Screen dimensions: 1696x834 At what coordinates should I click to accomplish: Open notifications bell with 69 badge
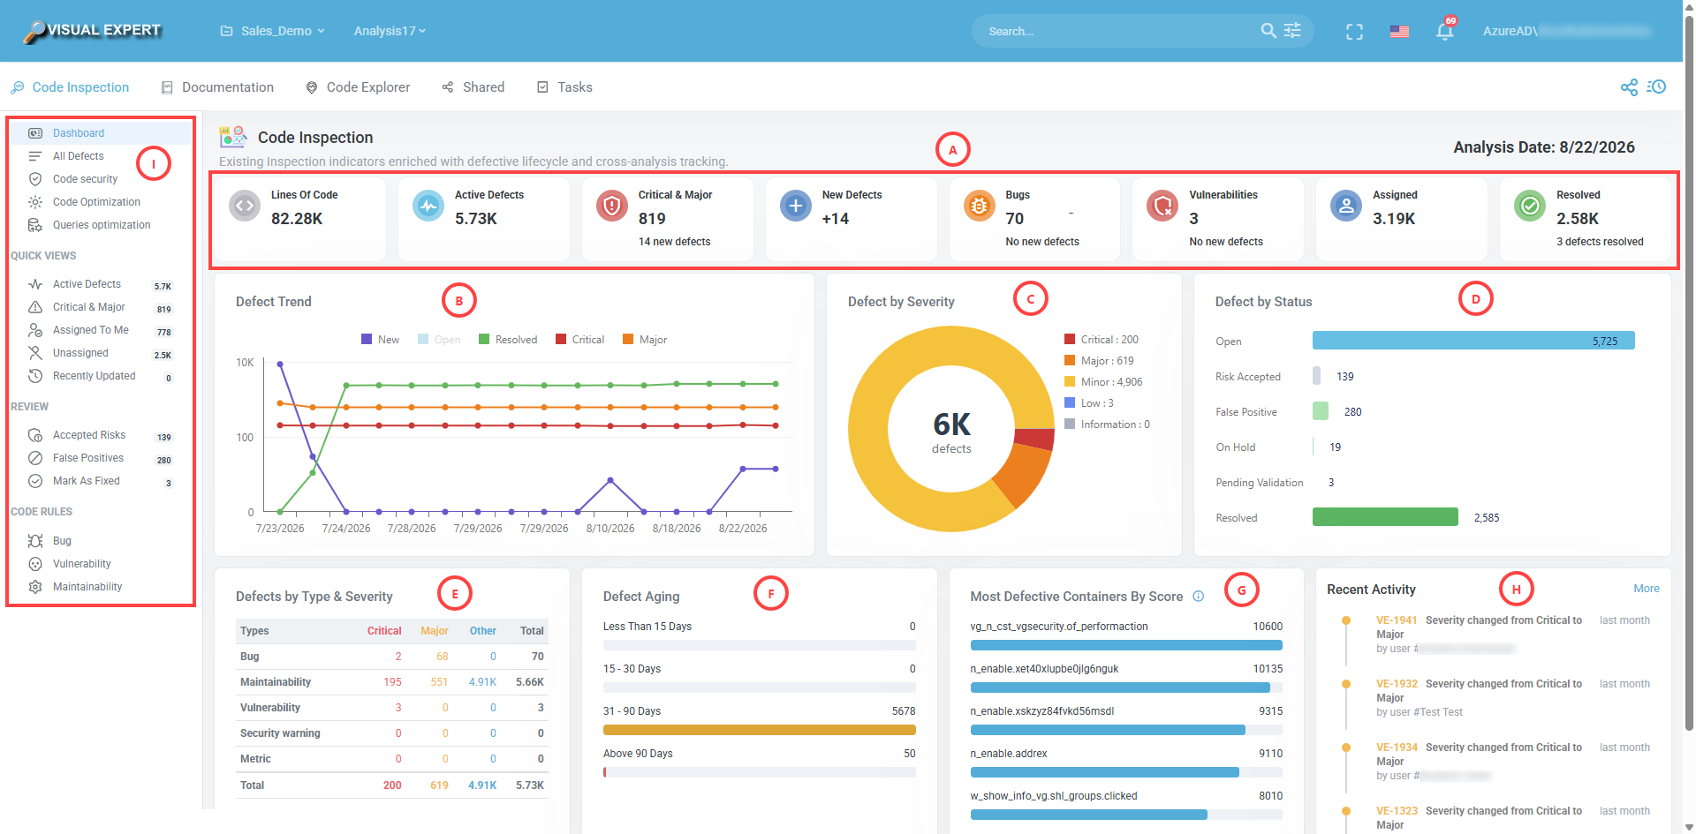1445,31
